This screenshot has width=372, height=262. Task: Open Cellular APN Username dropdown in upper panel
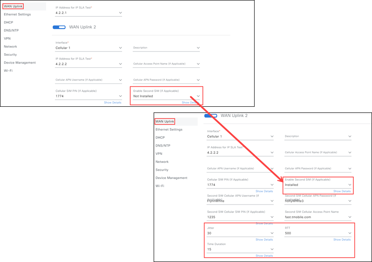click(120, 80)
